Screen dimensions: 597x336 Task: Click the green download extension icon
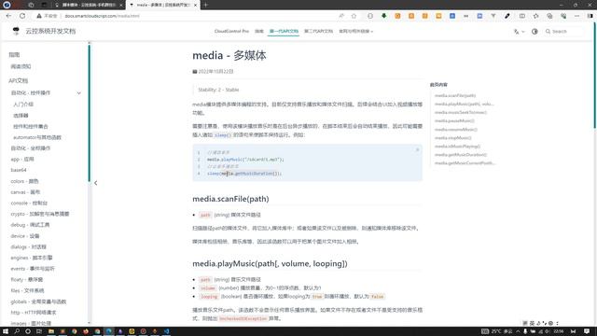tap(383, 16)
